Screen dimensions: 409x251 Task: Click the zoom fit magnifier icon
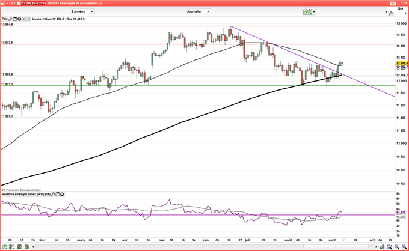point(389,247)
